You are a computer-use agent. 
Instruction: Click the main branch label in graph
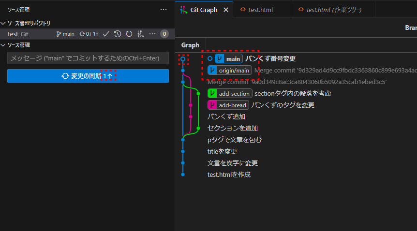pos(229,59)
